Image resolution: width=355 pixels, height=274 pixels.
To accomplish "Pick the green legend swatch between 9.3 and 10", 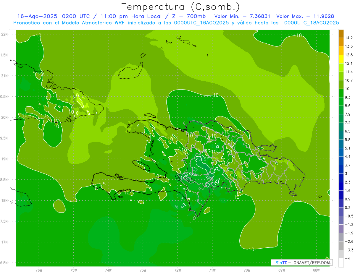I will pos(341,93).
